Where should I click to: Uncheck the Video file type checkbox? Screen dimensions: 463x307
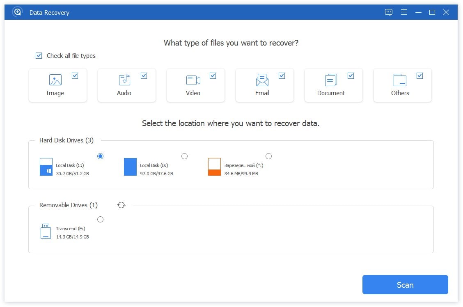pyautogui.click(x=213, y=75)
